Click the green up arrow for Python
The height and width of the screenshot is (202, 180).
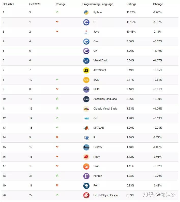[x=57, y=12]
